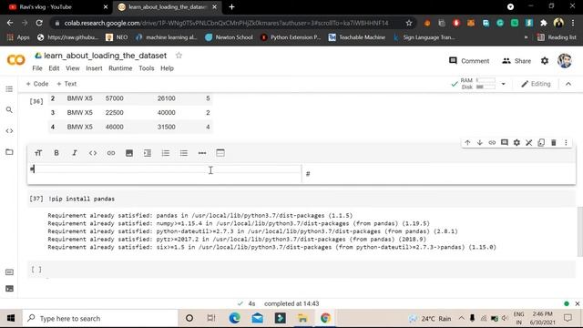
Task: Click the Colab account avatar
Action: coord(565,61)
